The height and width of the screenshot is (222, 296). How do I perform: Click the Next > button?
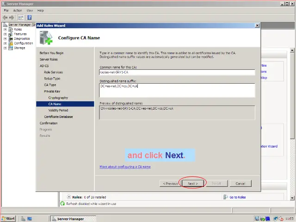pos(193,184)
